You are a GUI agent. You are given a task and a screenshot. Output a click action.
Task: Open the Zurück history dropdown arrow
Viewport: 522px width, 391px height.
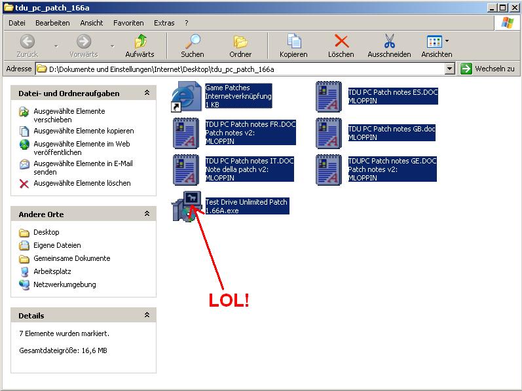(56, 46)
